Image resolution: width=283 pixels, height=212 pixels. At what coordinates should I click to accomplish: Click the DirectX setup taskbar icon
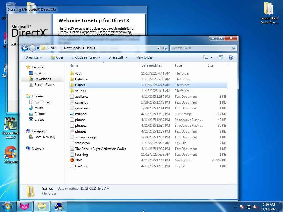[59, 206]
